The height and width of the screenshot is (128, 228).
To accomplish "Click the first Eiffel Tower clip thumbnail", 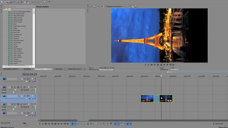I will pyautogui.click(x=147, y=98).
